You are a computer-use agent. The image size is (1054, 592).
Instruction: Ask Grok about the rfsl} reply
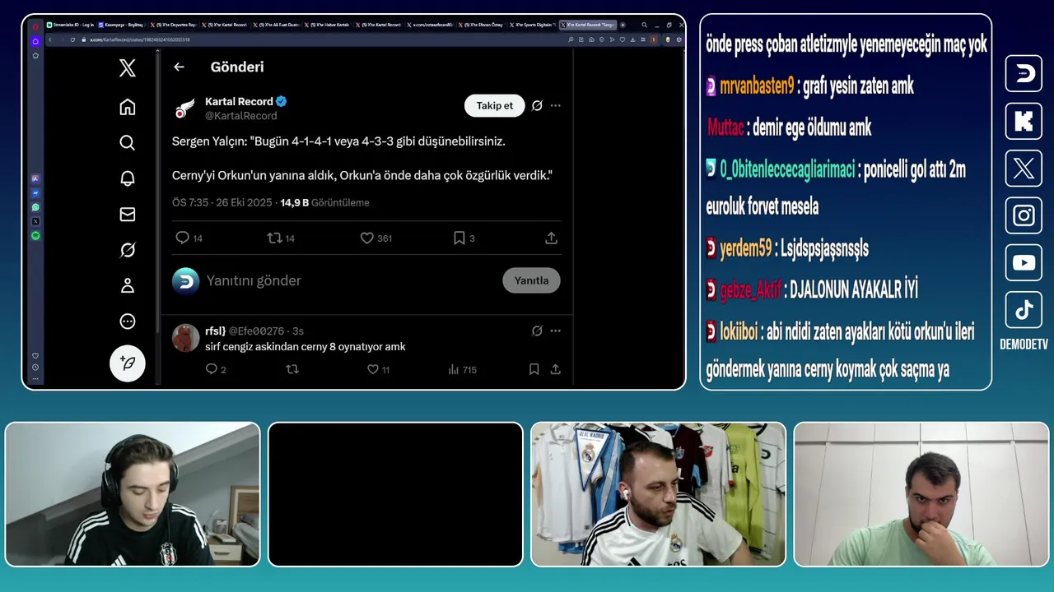pyautogui.click(x=537, y=331)
